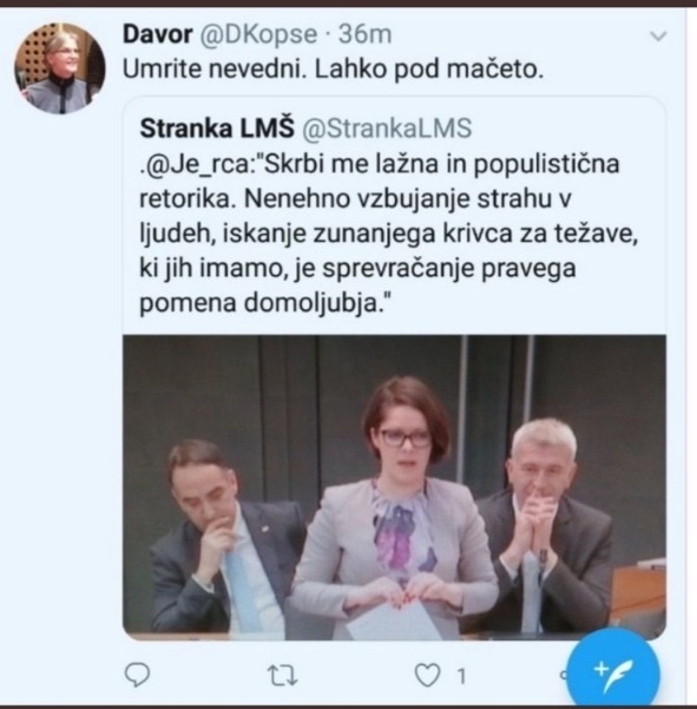Click the 36m timestamp of the tweet
The width and height of the screenshot is (697, 709).
coord(365,35)
